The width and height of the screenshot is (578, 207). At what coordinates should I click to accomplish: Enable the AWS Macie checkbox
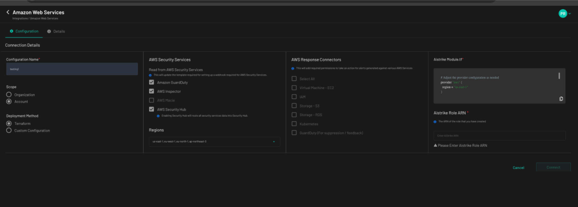point(151,100)
